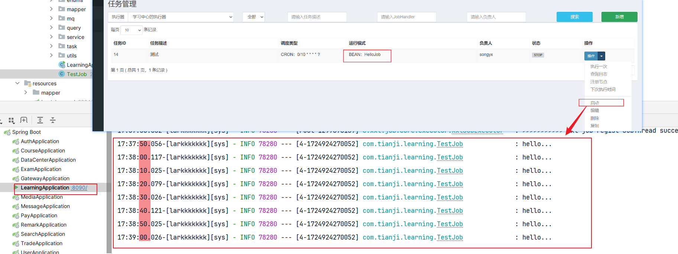Click the Add Service toolbar icon
678x254 pixels.
(x=24, y=120)
